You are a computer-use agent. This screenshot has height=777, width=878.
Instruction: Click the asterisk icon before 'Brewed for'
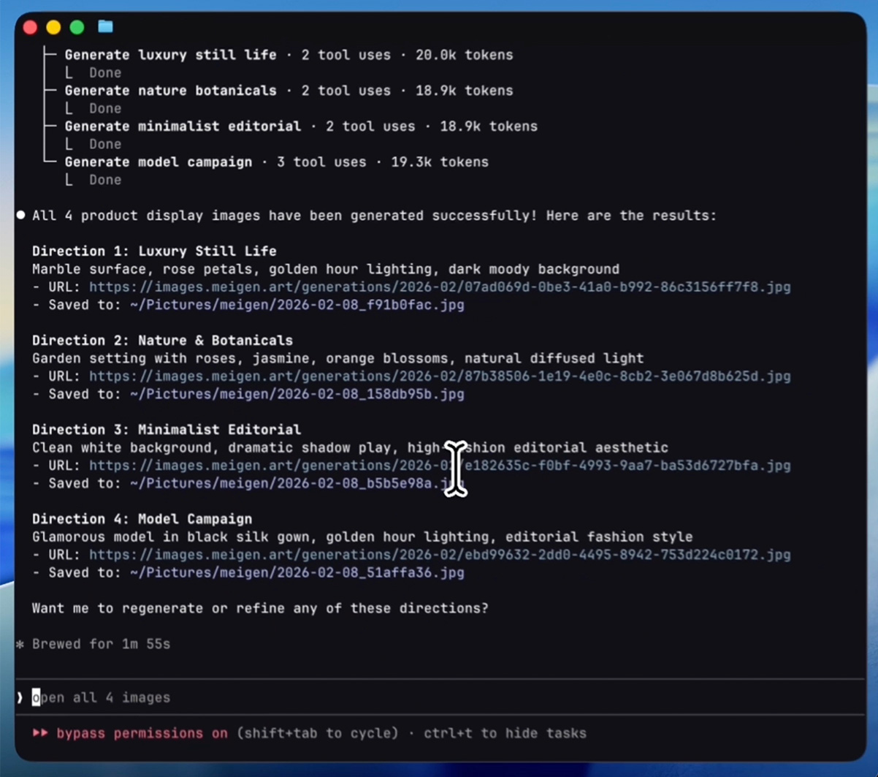pos(20,644)
